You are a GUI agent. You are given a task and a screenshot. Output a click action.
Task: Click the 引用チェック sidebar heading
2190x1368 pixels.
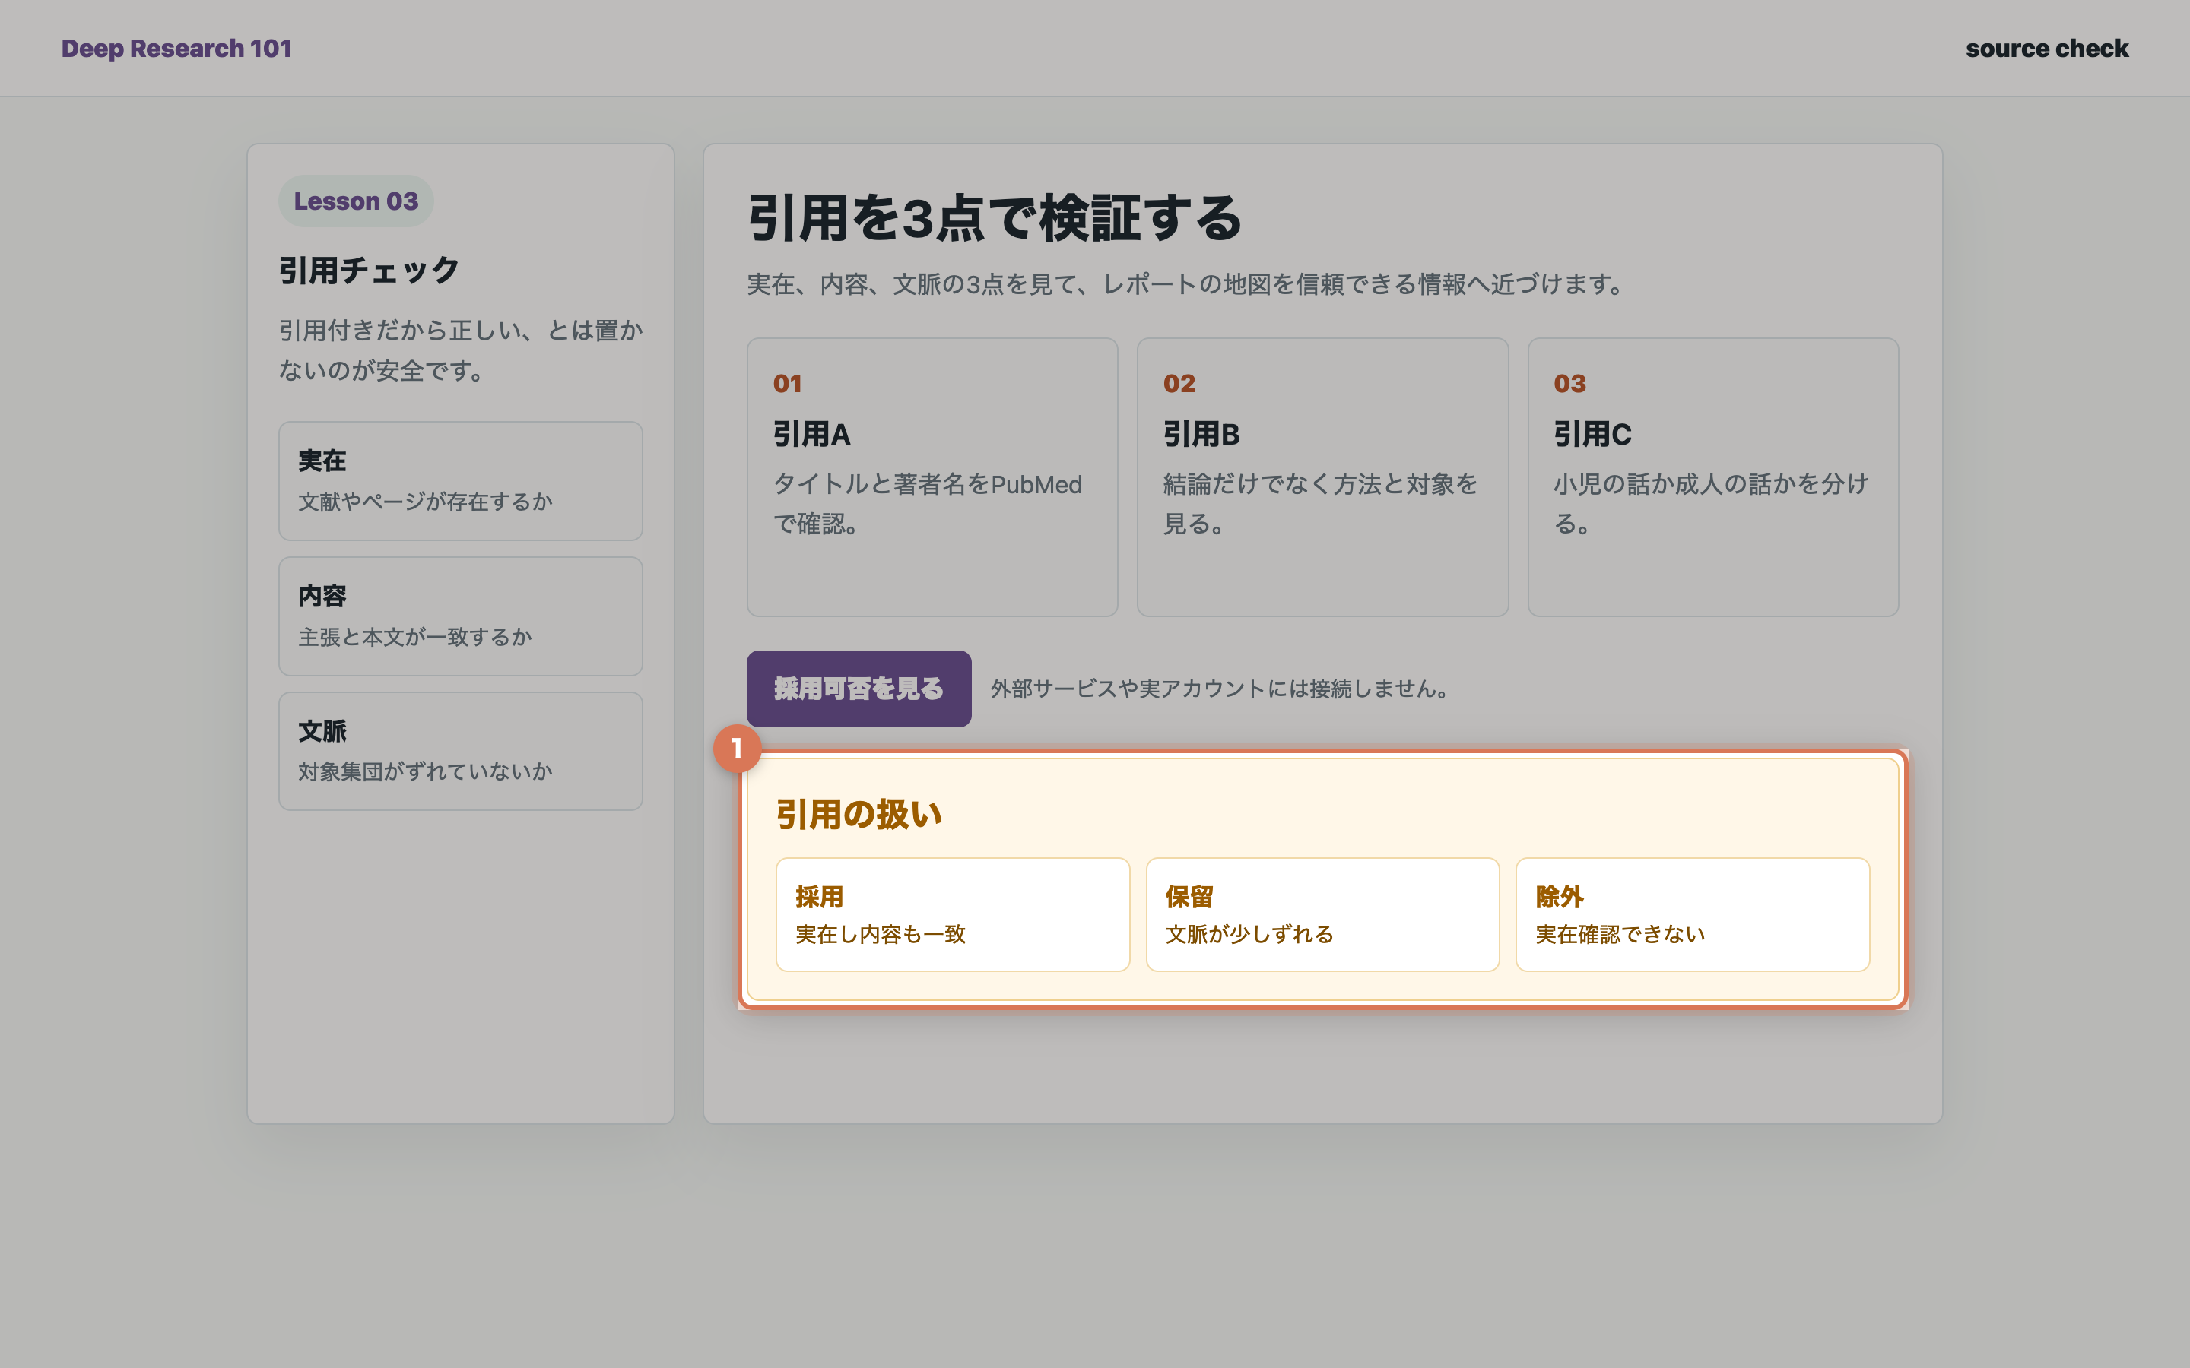tap(370, 270)
